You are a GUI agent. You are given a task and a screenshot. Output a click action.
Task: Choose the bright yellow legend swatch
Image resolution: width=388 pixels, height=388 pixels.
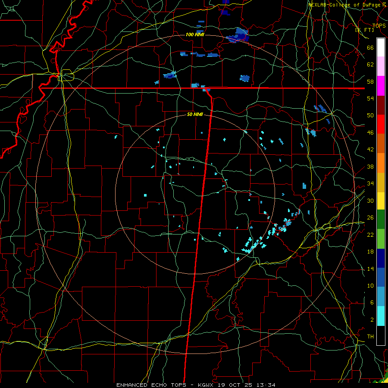[x=381, y=200]
